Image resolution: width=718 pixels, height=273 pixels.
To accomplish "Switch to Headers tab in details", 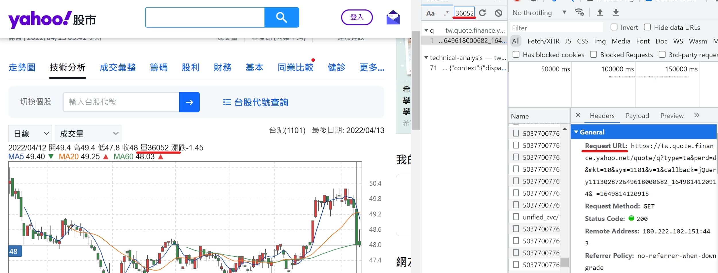I will (x=602, y=116).
